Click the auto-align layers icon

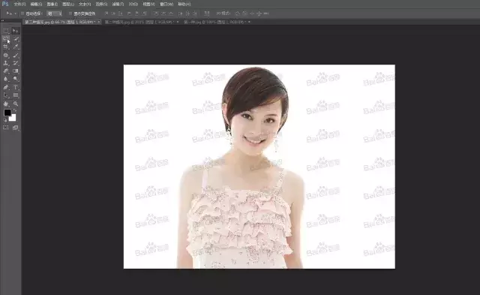(207, 14)
